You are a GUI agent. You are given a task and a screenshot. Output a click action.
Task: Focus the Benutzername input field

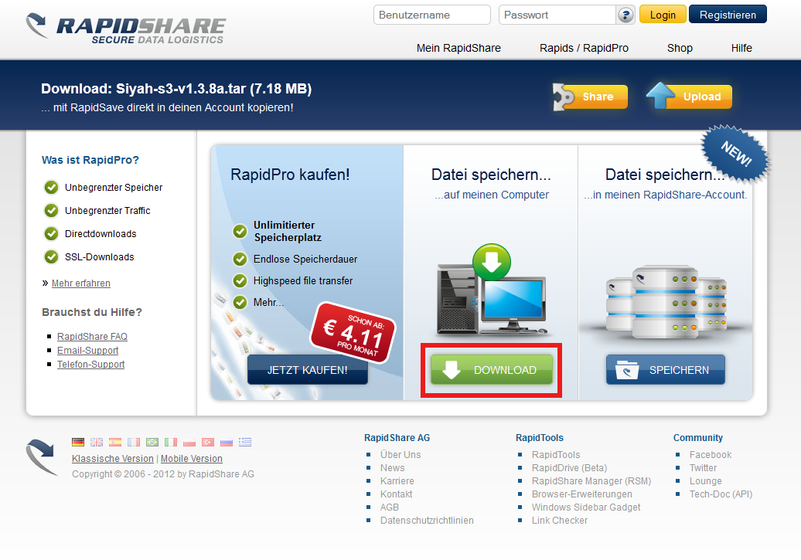click(x=432, y=15)
